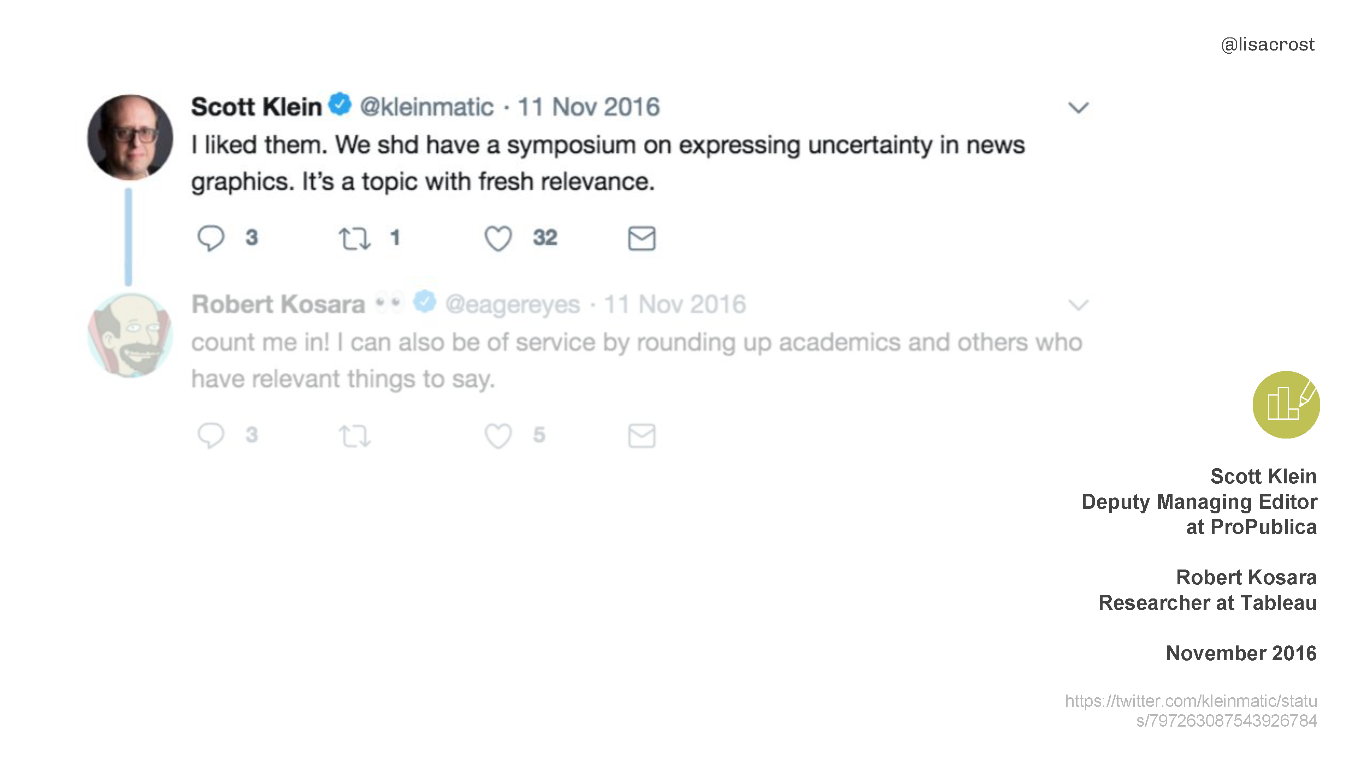
Task: Open the @eagereyes profile handle
Action: point(512,304)
